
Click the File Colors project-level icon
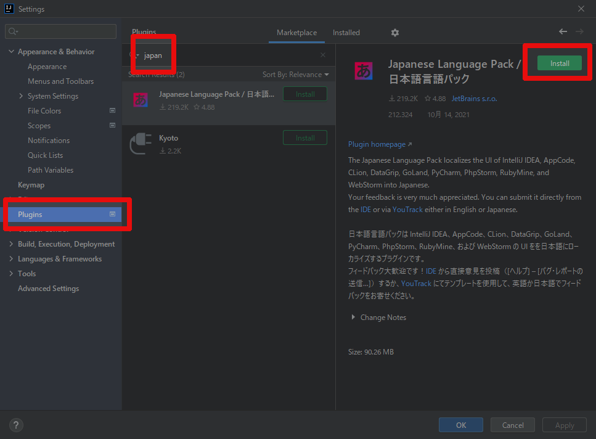point(113,110)
